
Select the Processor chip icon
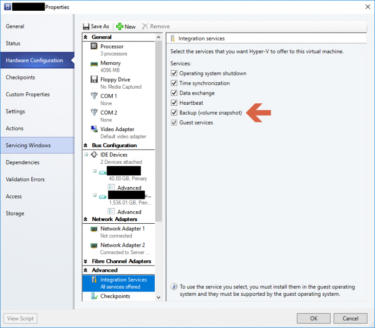click(x=94, y=46)
